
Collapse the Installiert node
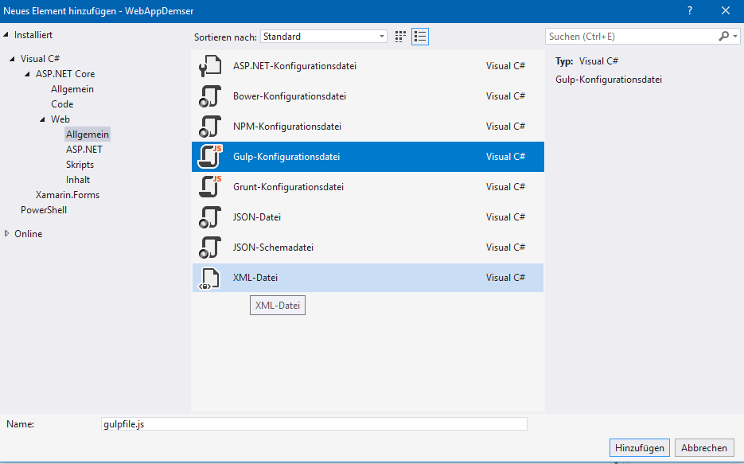coord(6,35)
